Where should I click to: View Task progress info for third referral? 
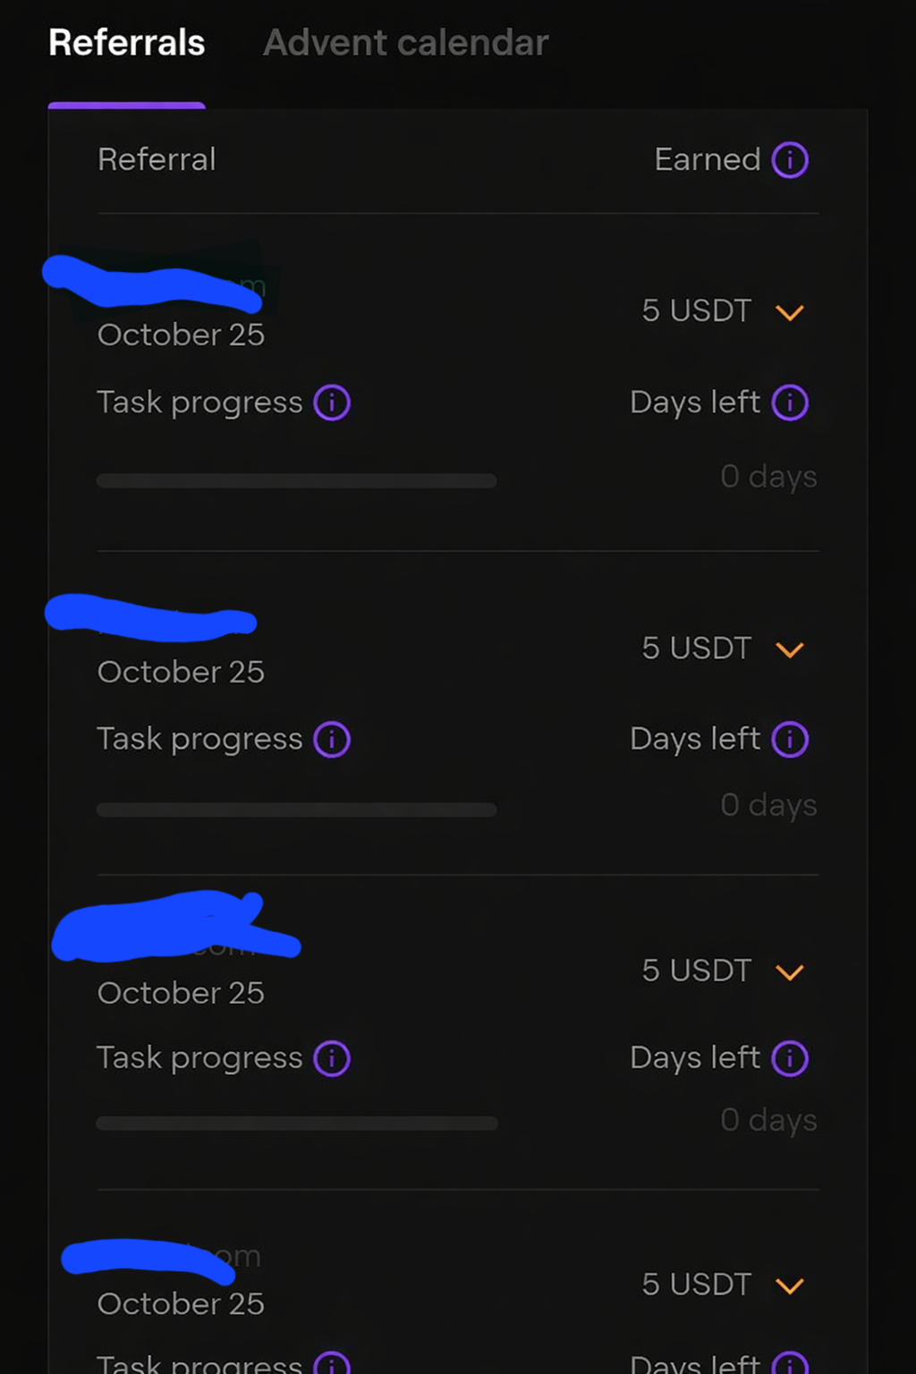click(x=332, y=1058)
